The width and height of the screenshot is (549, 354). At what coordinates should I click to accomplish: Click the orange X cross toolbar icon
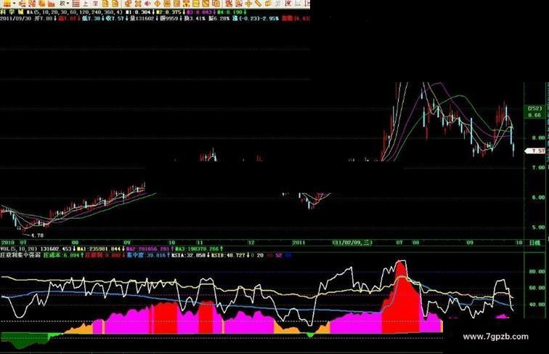click(138, 4)
